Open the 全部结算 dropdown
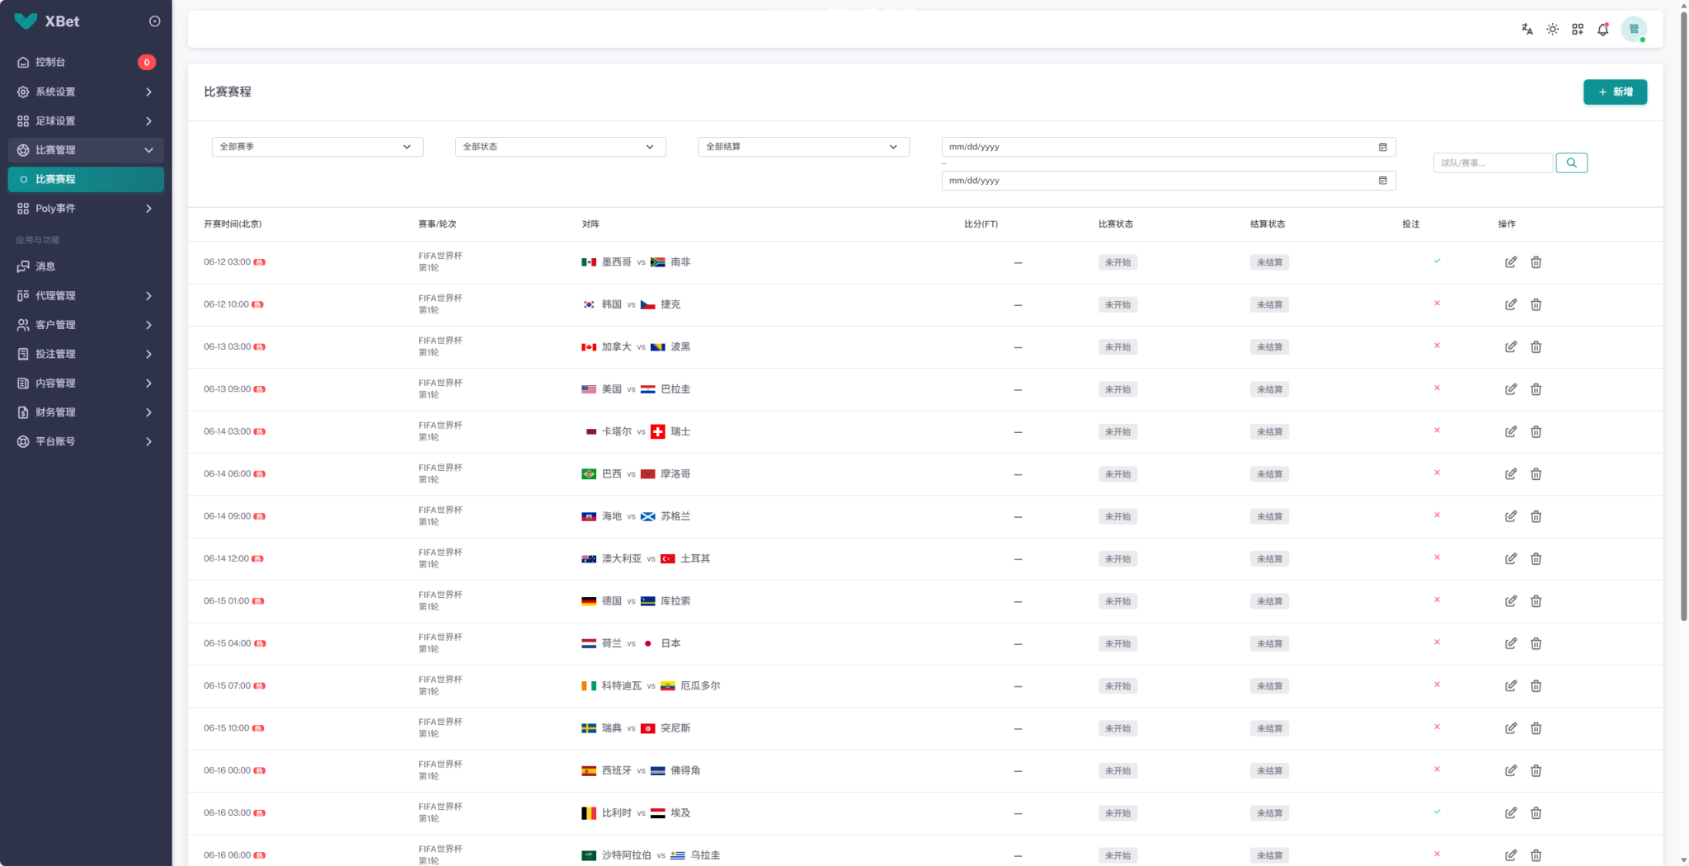This screenshot has height=866, width=1689. 804,147
